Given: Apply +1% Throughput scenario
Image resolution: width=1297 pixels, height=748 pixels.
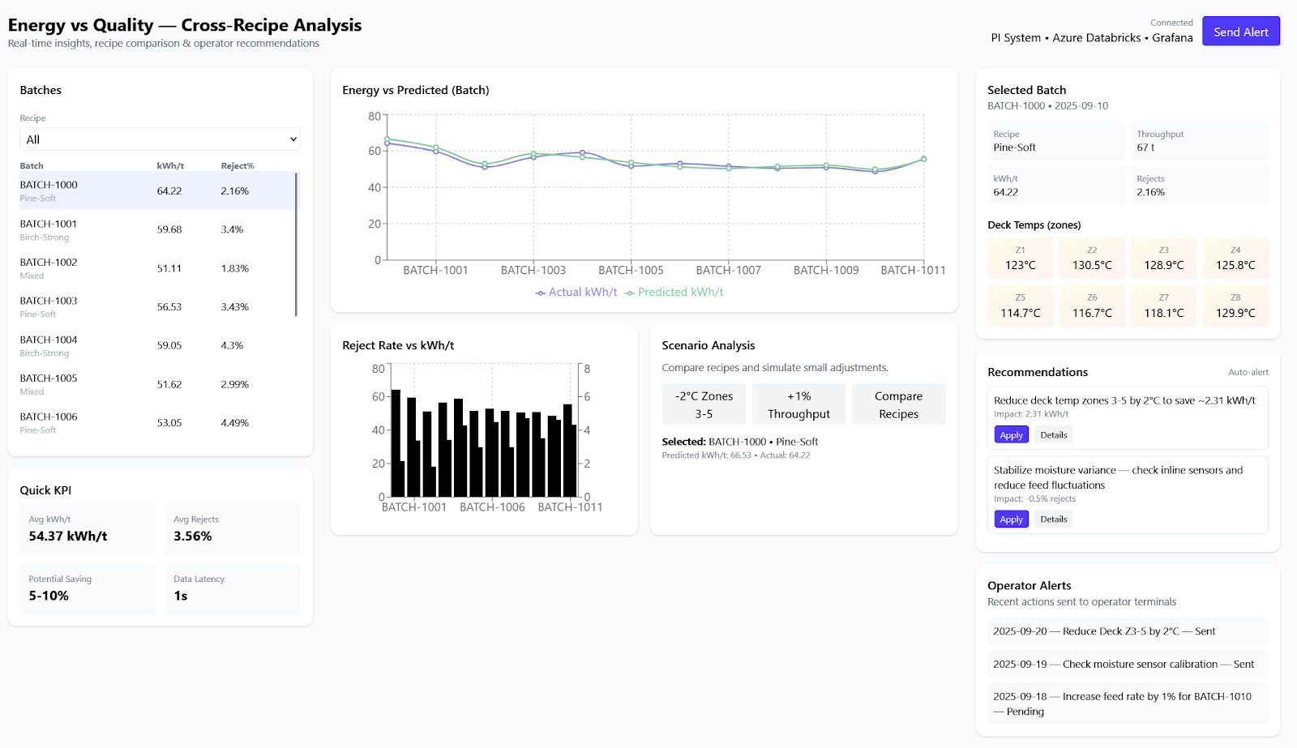Looking at the screenshot, I should 798,404.
